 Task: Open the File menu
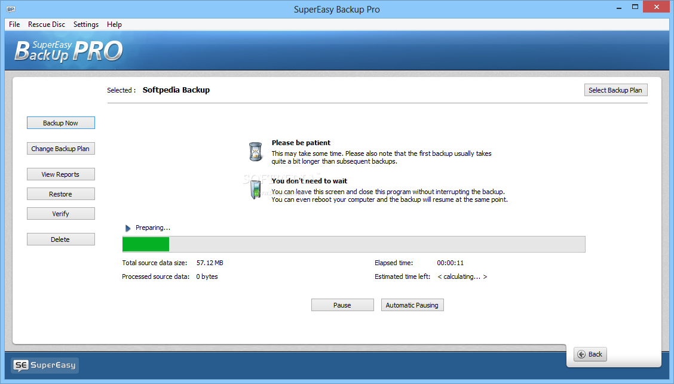pos(14,24)
